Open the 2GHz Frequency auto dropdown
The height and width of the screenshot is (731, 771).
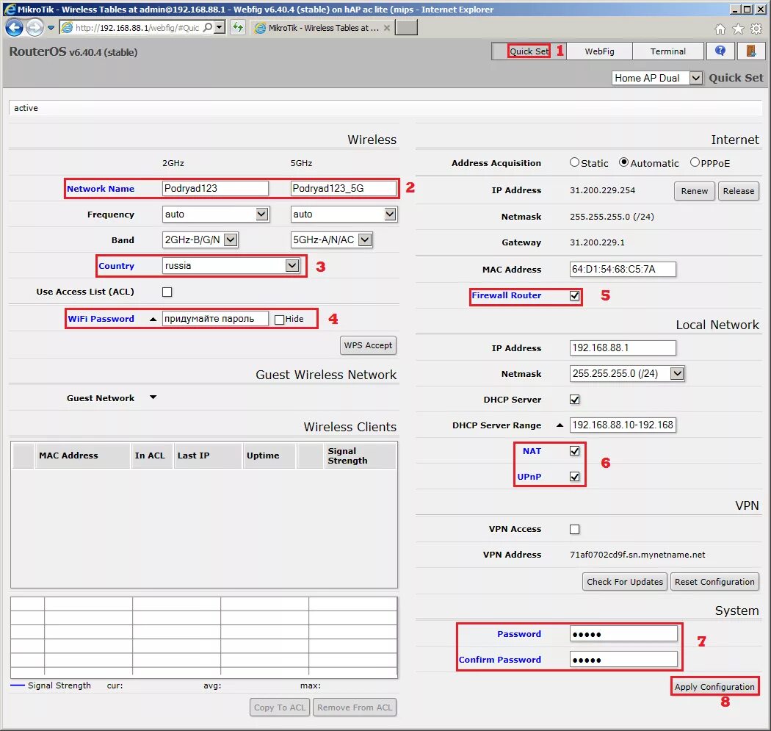click(x=215, y=214)
